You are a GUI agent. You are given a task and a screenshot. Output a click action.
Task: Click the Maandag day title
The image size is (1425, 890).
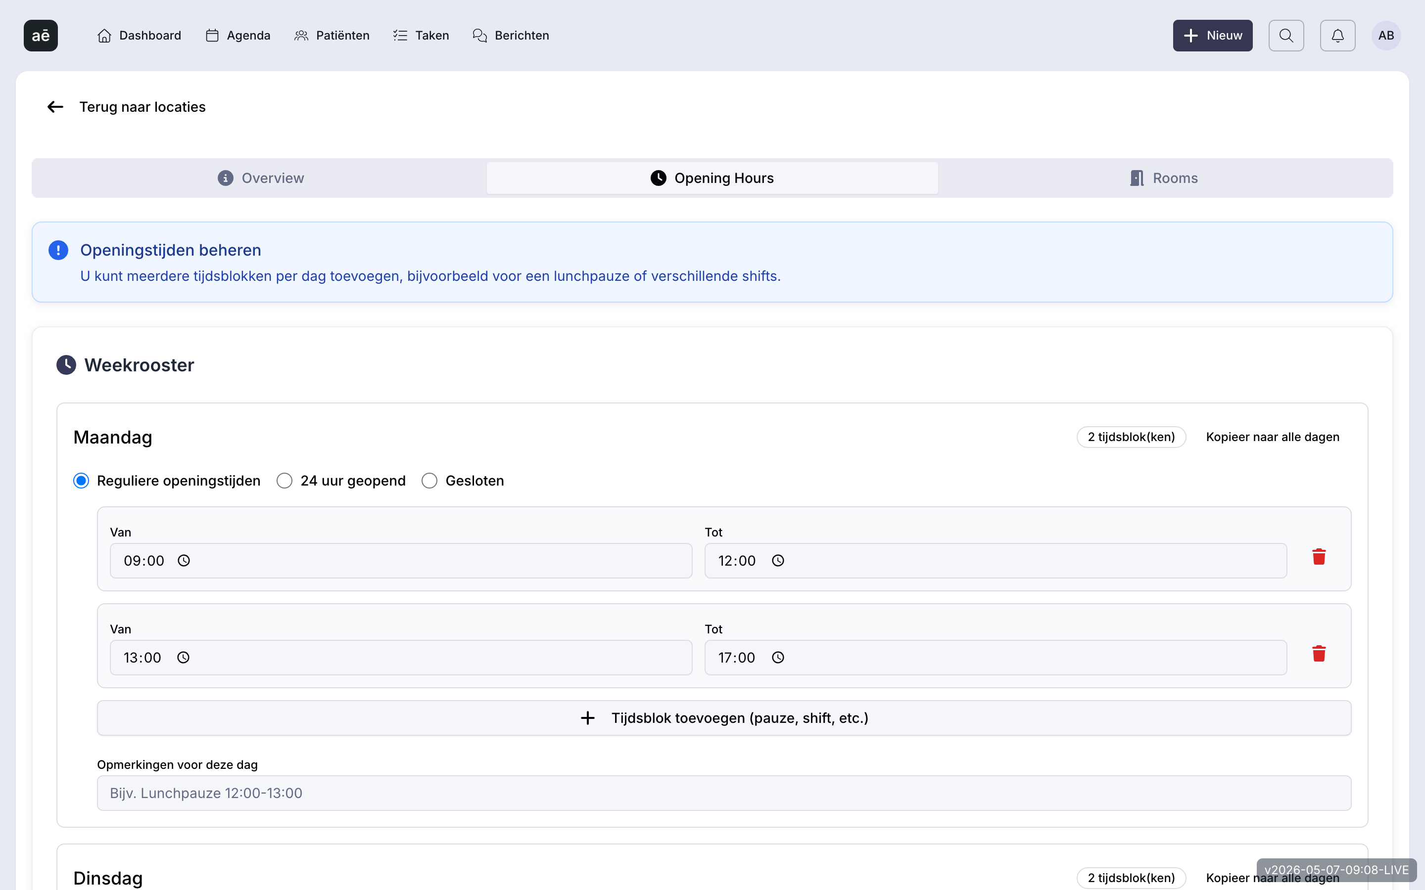click(x=113, y=438)
